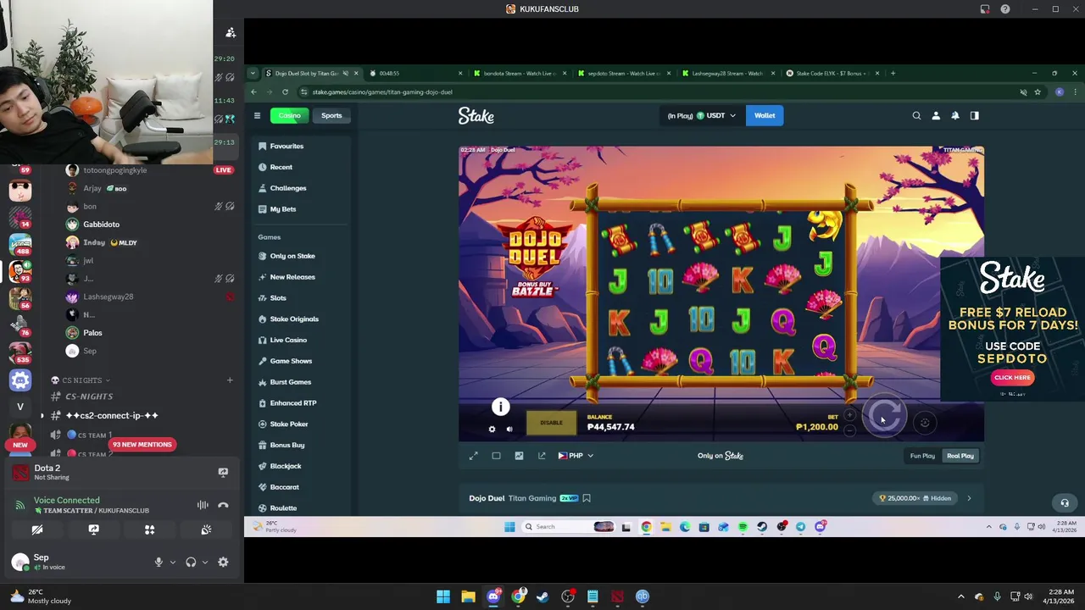Expand Discord output device options arrow
The image size is (1085, 610).
point(204,562)
